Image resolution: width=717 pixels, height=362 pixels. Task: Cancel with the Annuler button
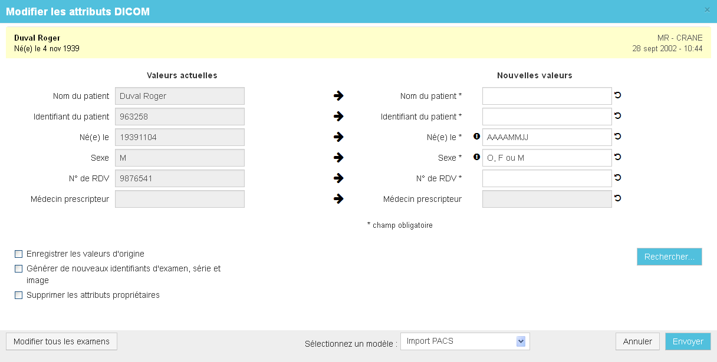[x=637, y=341]
